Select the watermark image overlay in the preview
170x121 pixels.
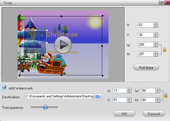tap(35, 42)
